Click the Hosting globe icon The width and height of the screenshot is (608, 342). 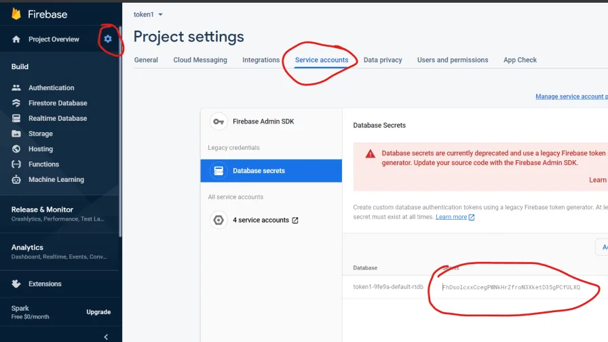pos(16,149)
